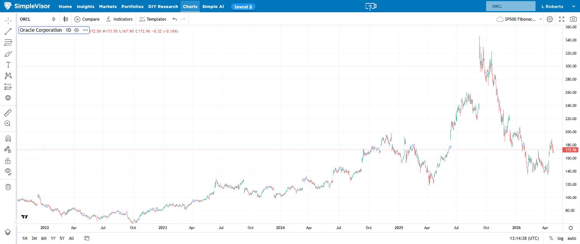Open chart settings gear icon
Viewport: 580px width, 244px height.
click(550, 19)
